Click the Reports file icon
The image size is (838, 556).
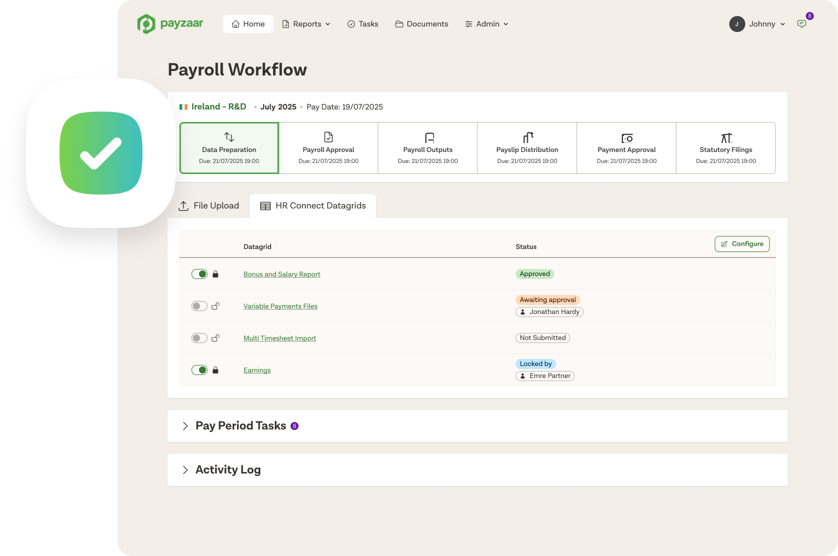286,24
